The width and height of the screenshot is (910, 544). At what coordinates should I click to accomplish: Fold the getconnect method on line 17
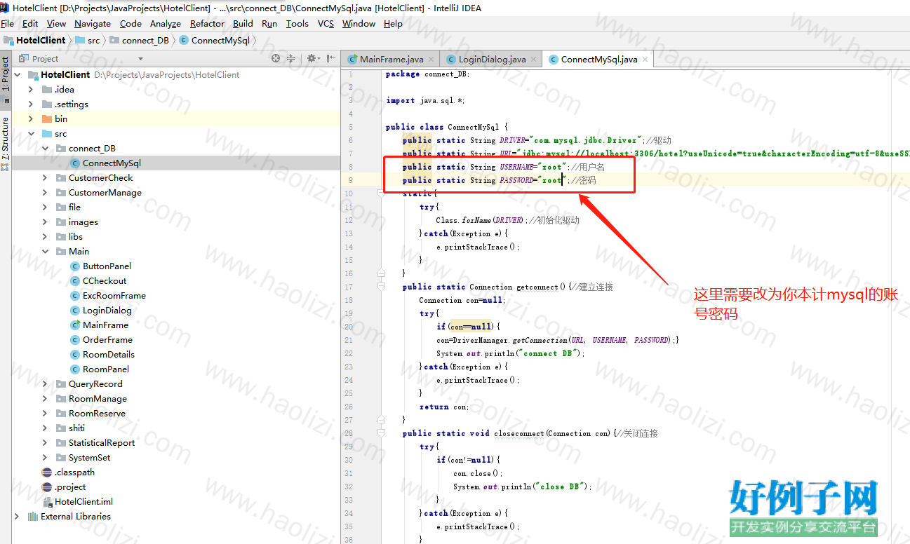[x=381, y=287]
